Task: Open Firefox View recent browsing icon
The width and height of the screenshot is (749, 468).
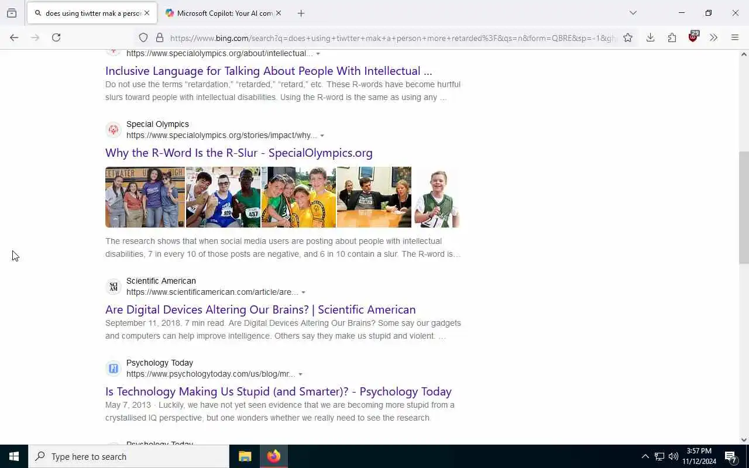Action: [12, 13]
